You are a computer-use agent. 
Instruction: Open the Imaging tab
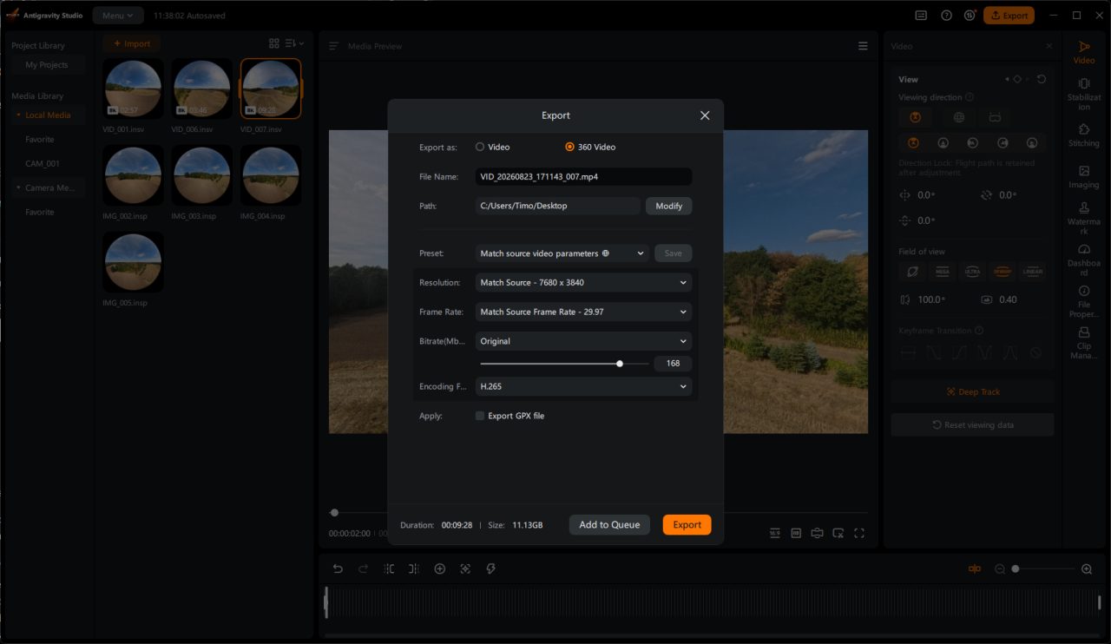click(x=1084, y=177)
